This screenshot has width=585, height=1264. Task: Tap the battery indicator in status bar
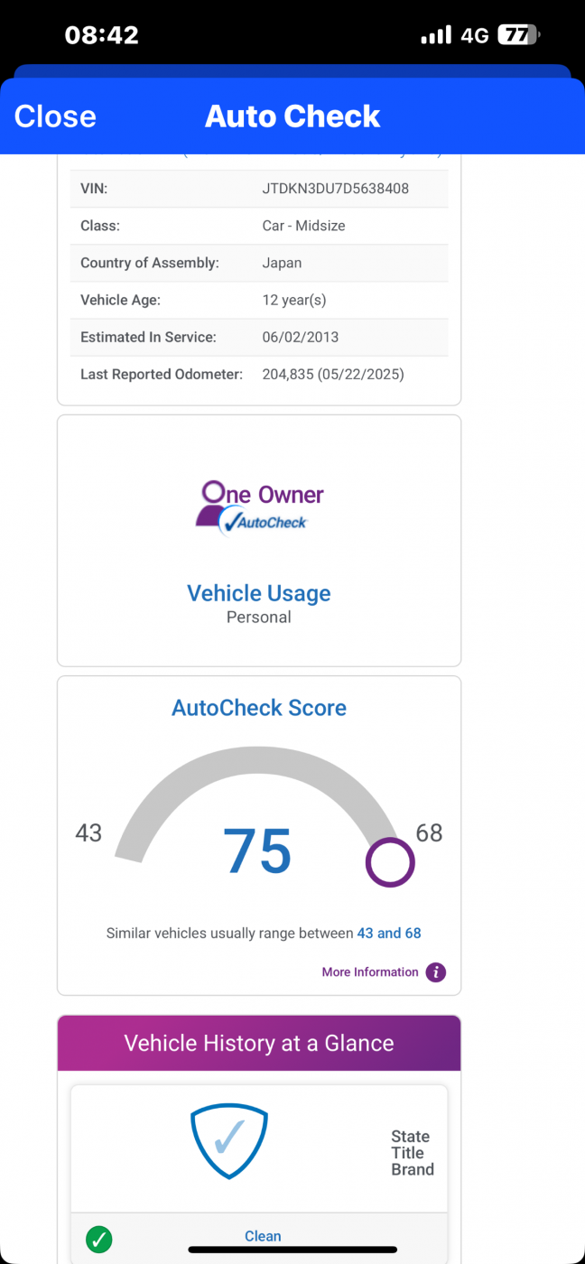pyautogui.click(x=521, y=35)
